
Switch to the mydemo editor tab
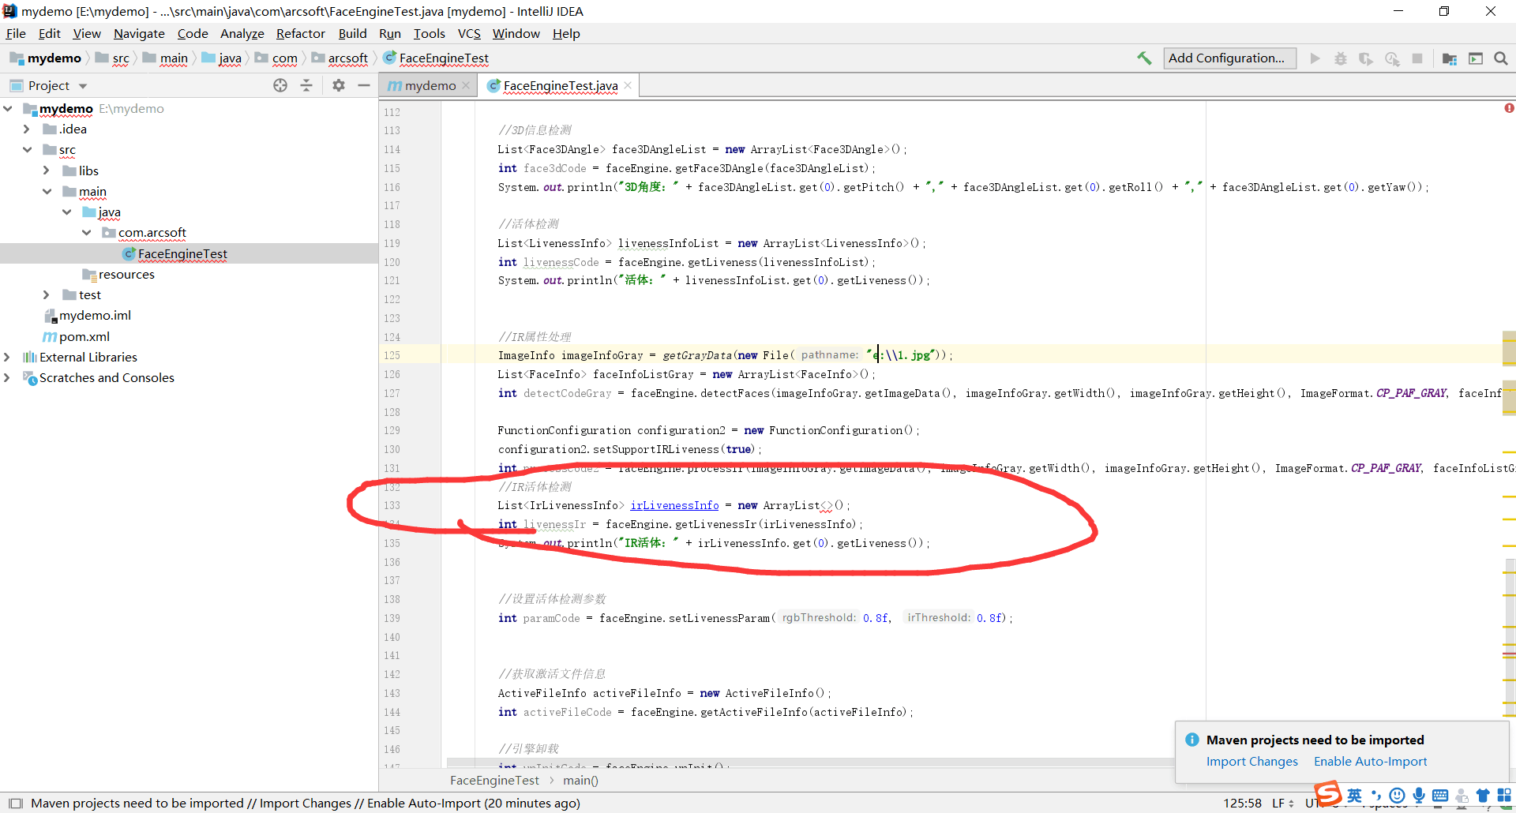point(427,85)
